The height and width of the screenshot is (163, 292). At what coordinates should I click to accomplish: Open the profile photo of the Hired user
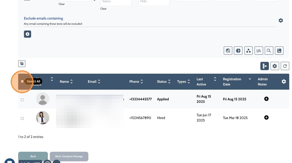point(43,118)
